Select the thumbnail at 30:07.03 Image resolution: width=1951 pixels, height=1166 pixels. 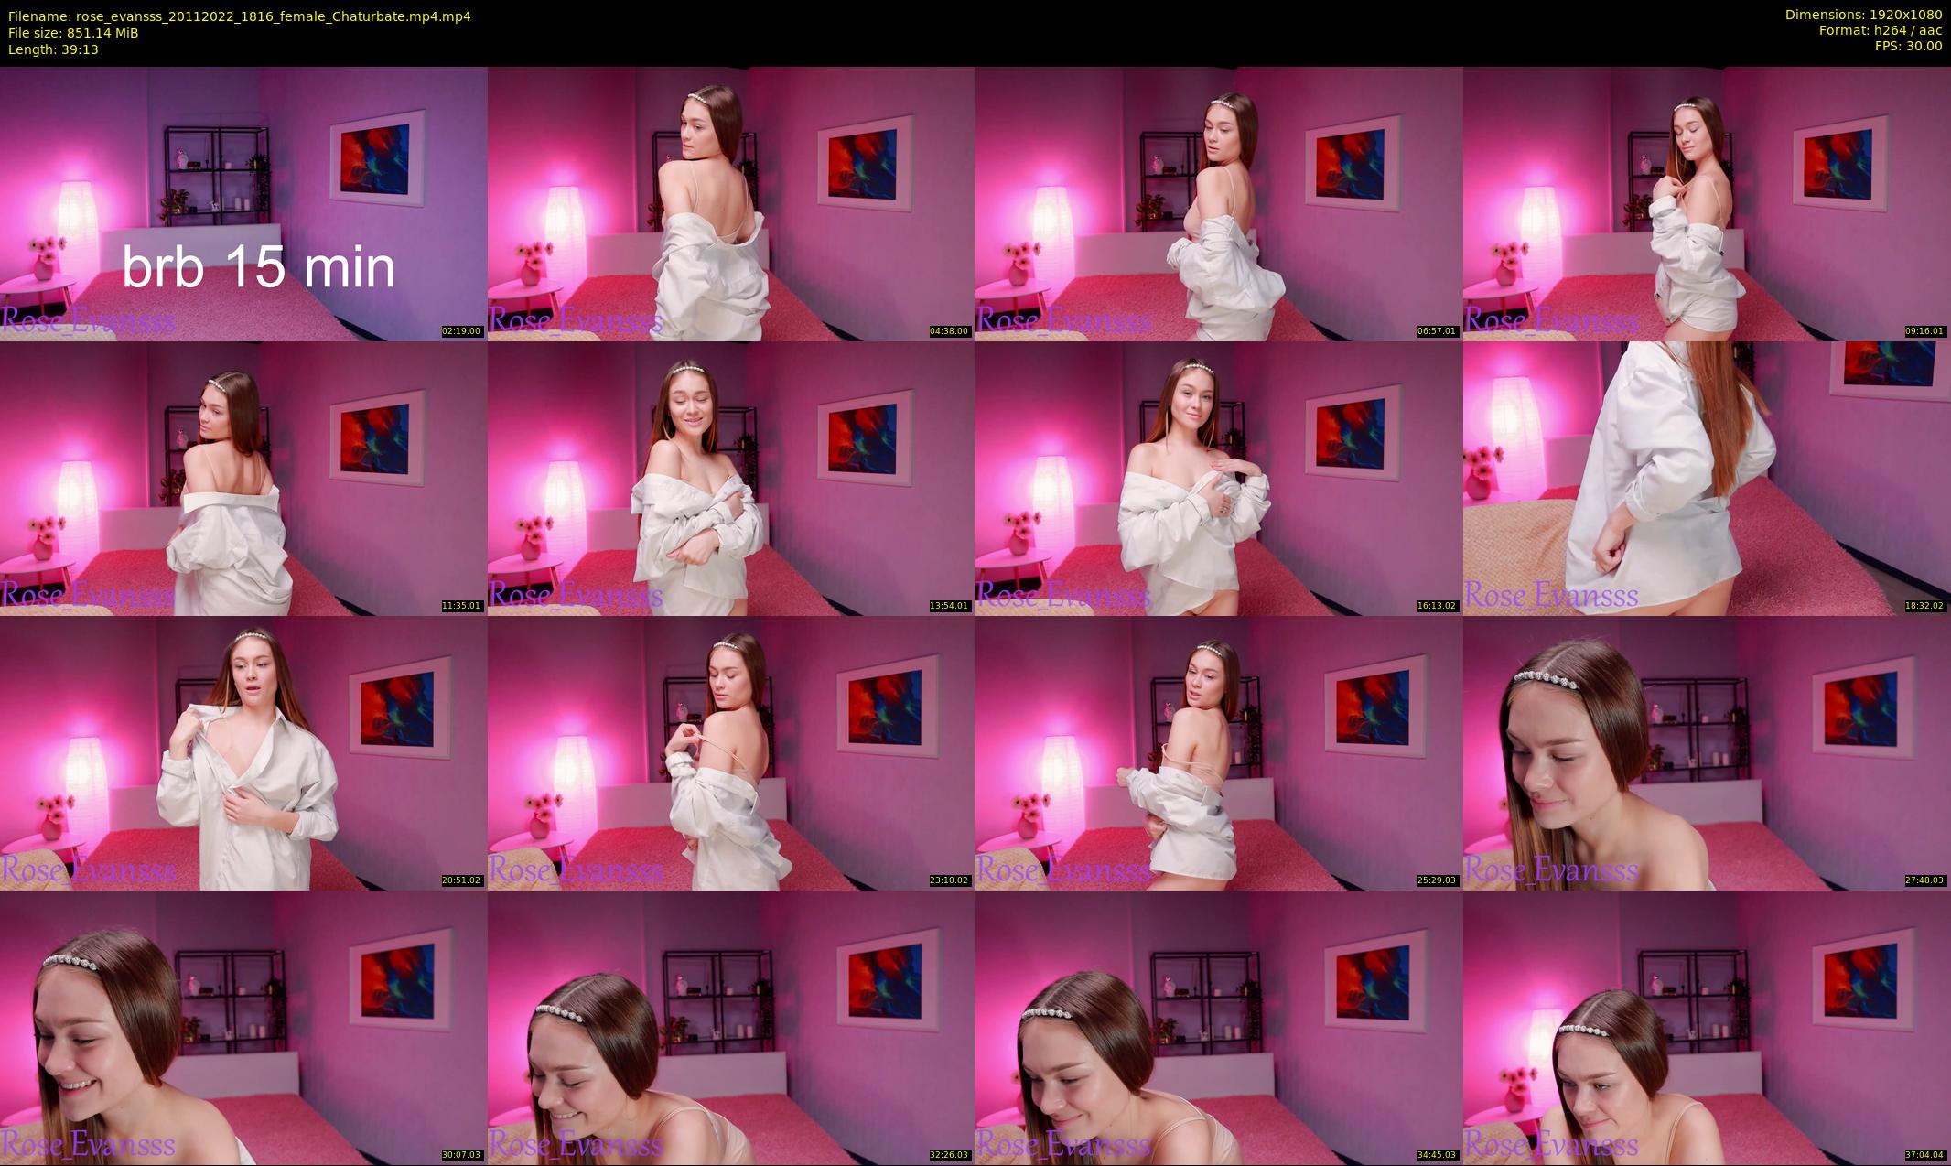tap(243, 1027)
